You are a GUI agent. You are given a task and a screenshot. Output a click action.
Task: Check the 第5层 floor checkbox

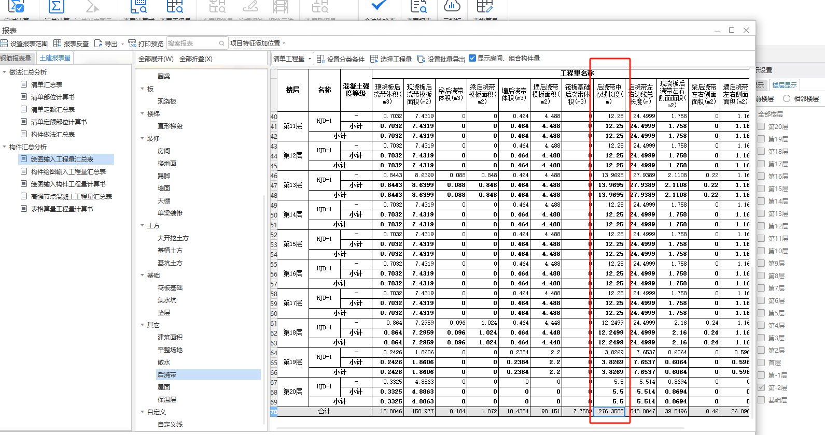[761, 313]
